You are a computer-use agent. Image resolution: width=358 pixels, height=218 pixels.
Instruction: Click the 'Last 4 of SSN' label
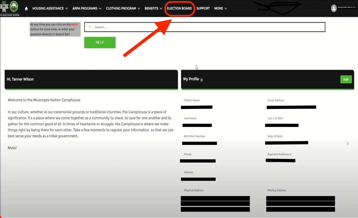tap(275, 118)
